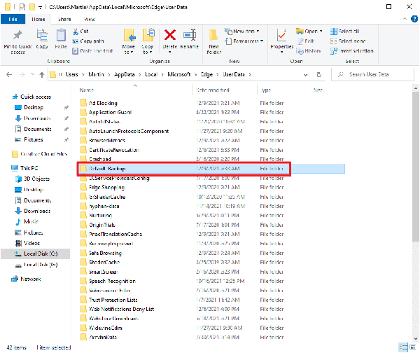Click Copy path in the ribbon
The height and width of the screenshot is (353, 420).
tap(88, 41)
